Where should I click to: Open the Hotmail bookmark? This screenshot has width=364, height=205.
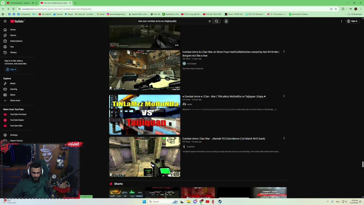click(58, 14)
